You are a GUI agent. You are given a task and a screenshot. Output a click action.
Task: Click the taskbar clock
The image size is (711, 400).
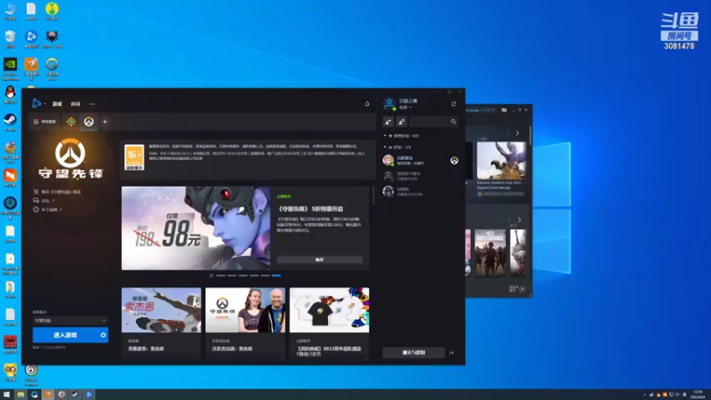[699, 395]
